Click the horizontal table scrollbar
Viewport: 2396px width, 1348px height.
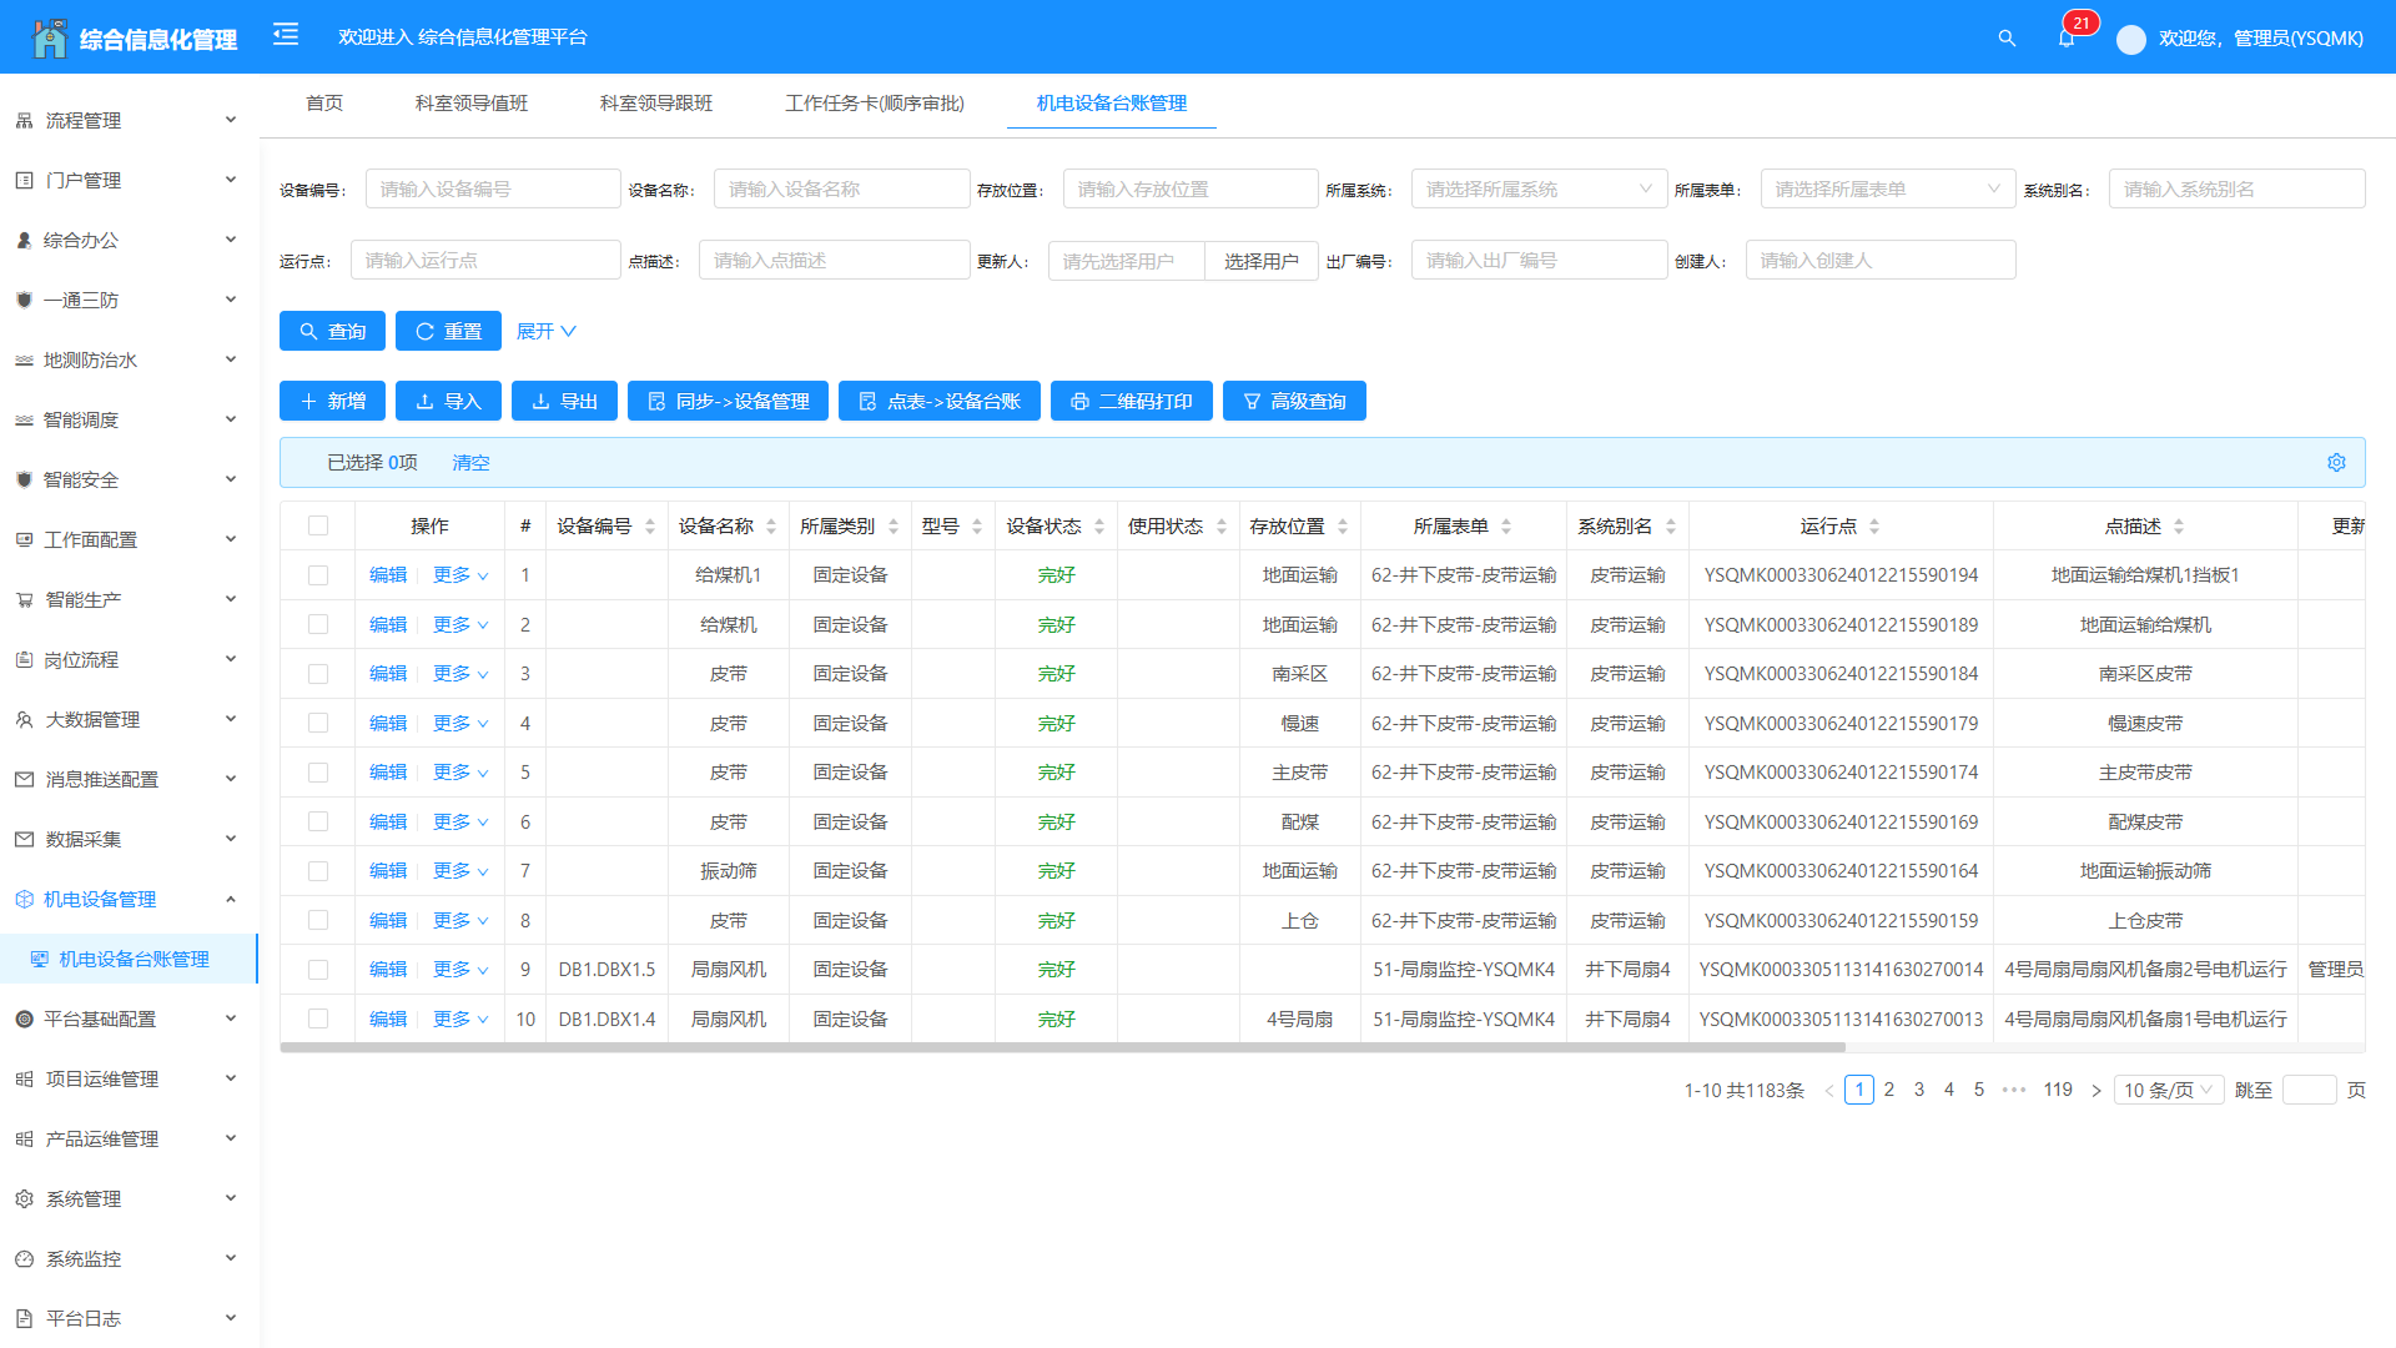tap(1062, 1048)
